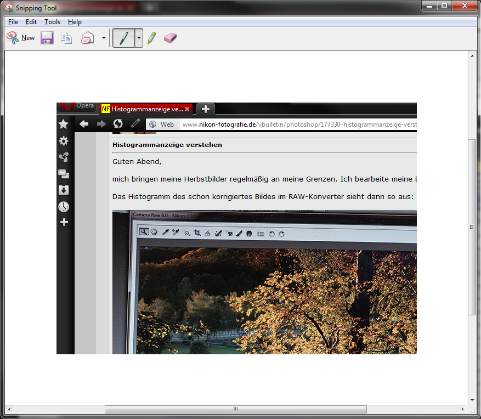
Task: Click Camera Raw rotate counterclockwise icon
Action: pos(271,234)
